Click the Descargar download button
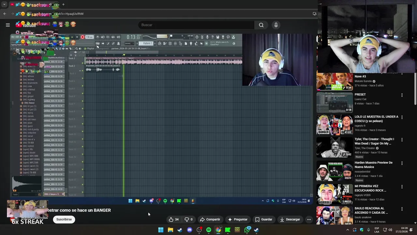The width and height of the screenshot is (417, 235). coord(290,219)
